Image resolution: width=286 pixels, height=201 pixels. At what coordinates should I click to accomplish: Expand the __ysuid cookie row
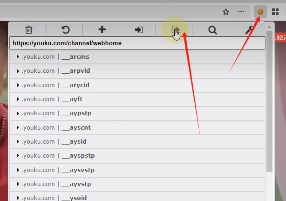(x=137, y=196)
